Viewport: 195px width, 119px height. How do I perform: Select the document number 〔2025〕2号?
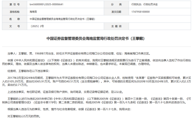pos(37,26)
